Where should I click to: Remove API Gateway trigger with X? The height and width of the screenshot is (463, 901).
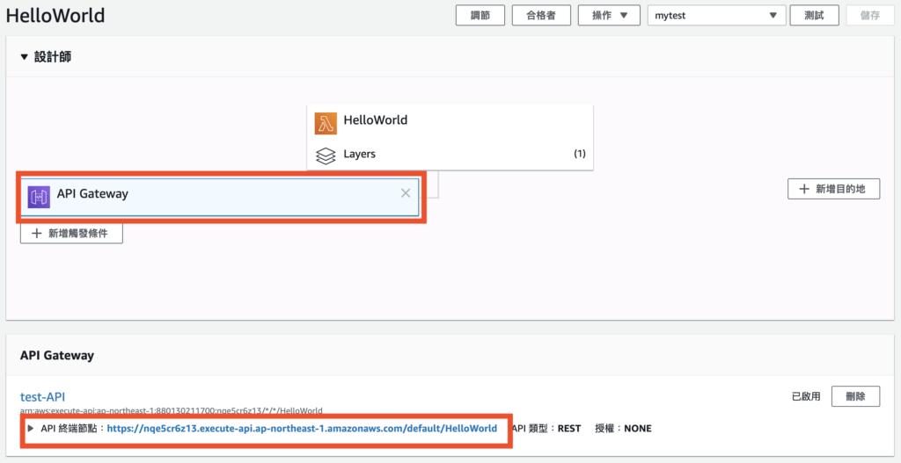click(x=405, y=193)
